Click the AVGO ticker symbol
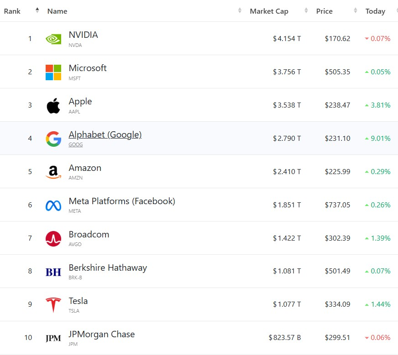398x355 pixels. [75, 244]
